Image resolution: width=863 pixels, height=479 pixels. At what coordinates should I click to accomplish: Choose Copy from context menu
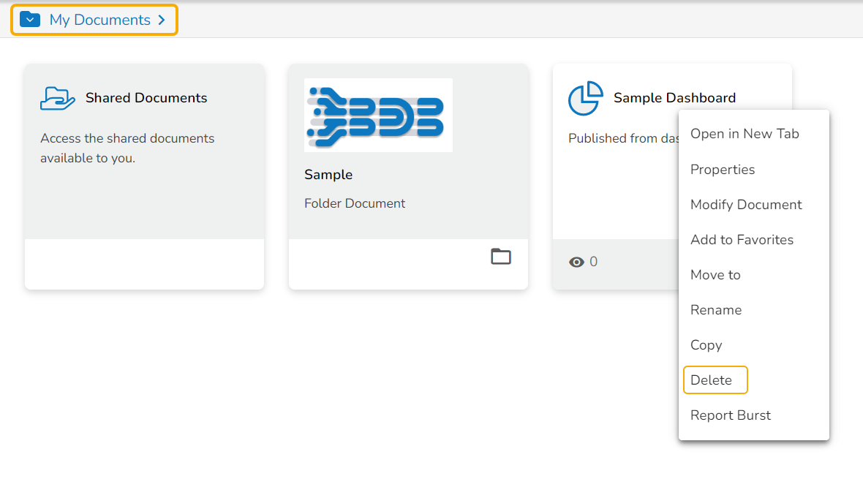tap(706, 344)
